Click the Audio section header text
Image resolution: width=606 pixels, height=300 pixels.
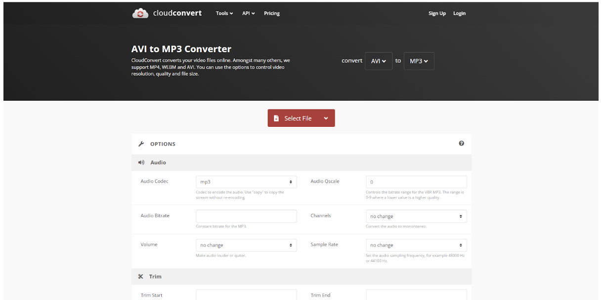158,162
